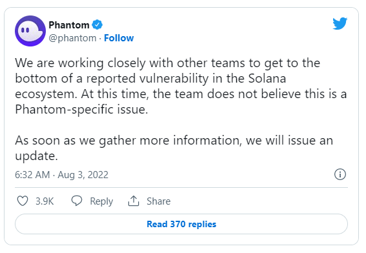The image size is (366, 253).
Task: Click the Share label
Action: (x=159, y=201)
